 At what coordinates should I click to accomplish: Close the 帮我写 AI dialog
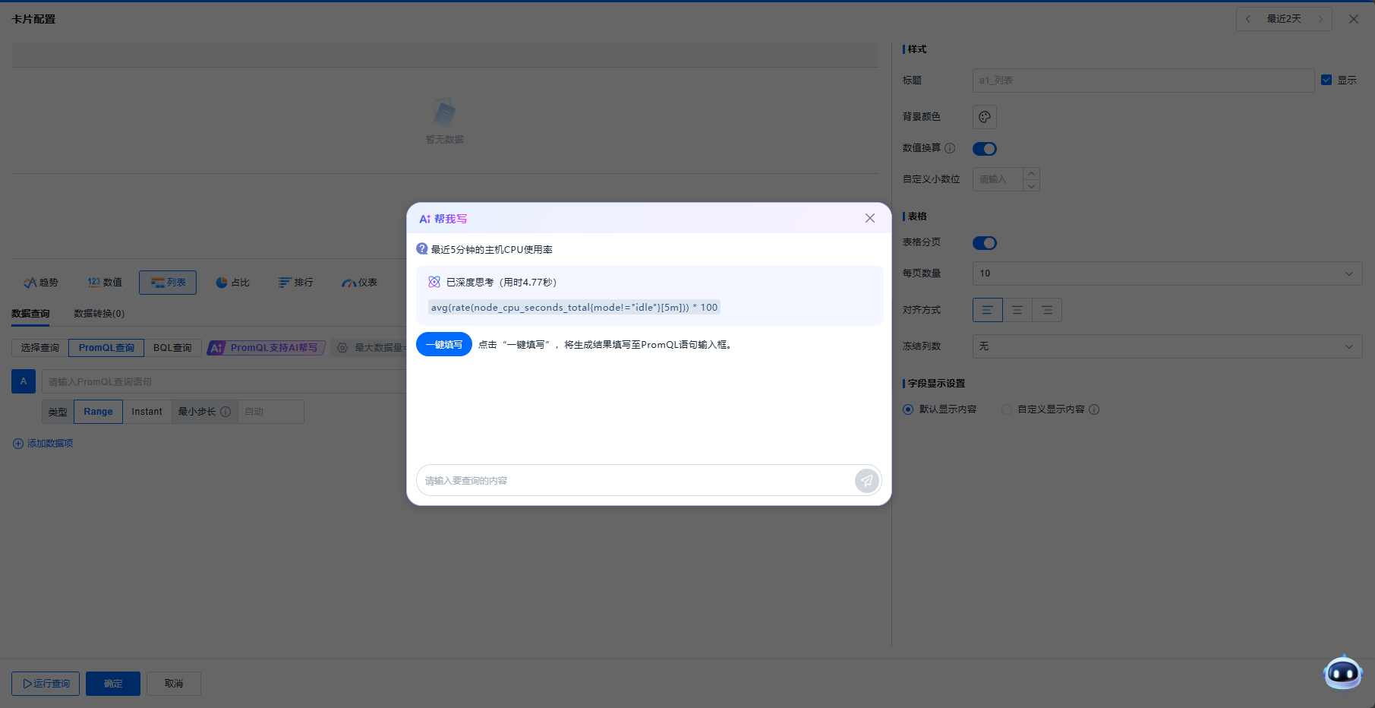point(870,219)
